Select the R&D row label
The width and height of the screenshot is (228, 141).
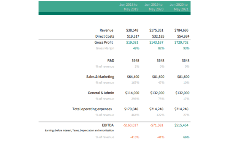[111, 60]
